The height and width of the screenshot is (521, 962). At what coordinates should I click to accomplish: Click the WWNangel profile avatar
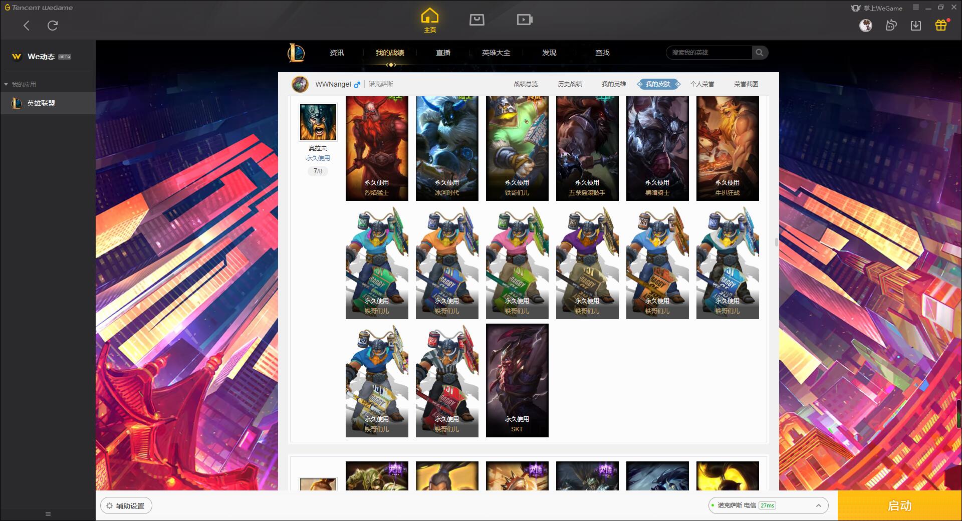tap(300, 84)
